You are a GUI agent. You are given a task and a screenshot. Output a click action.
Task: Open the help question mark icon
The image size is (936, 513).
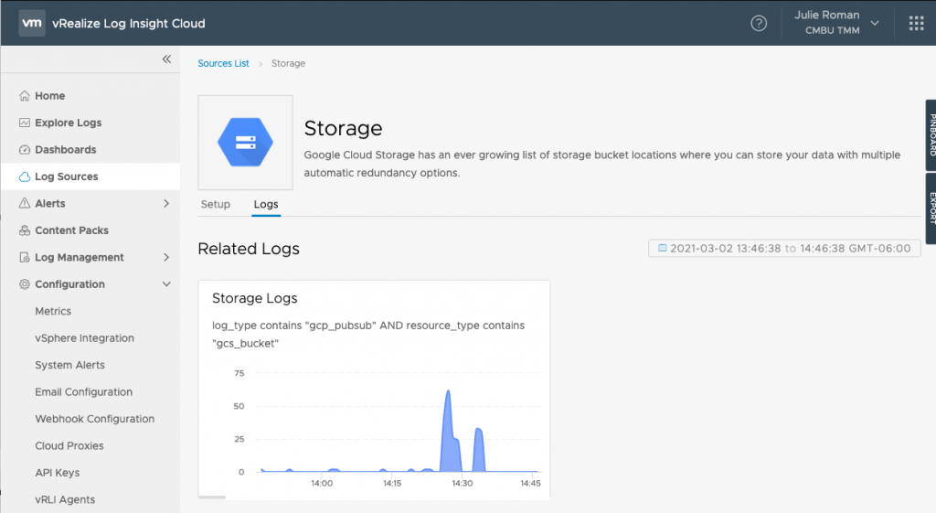759,23
